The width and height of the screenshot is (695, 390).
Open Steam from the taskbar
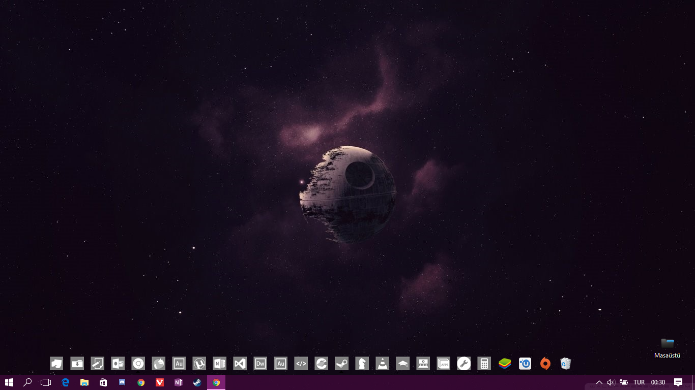click(x=197, y=382)
